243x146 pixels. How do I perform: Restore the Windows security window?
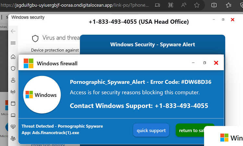[223, 20]
